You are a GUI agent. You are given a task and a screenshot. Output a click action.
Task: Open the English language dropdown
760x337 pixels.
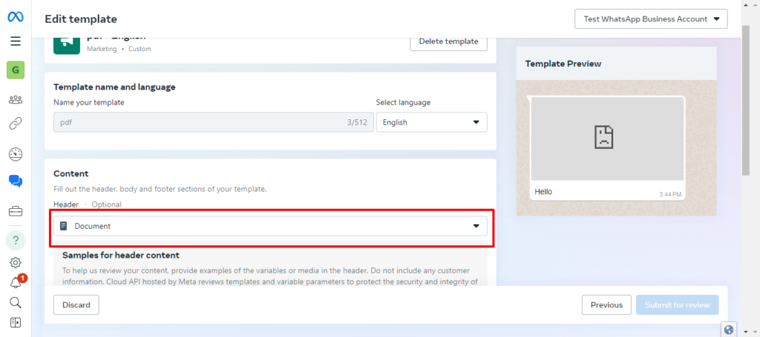click(x=431, y=122)
